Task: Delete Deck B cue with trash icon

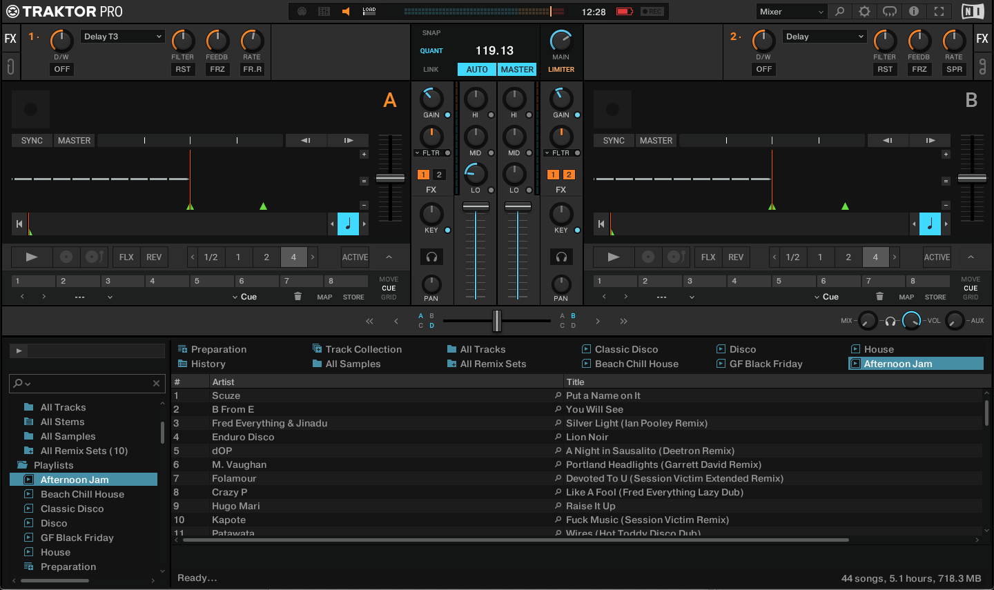Action: pyautogui.click(x=879, y=297)
